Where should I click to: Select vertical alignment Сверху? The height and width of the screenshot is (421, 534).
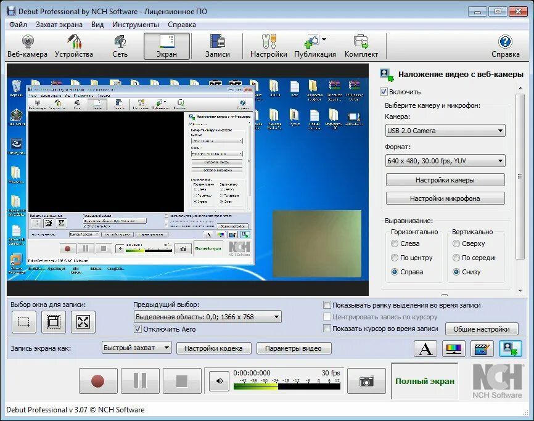(x=456, y=243)
